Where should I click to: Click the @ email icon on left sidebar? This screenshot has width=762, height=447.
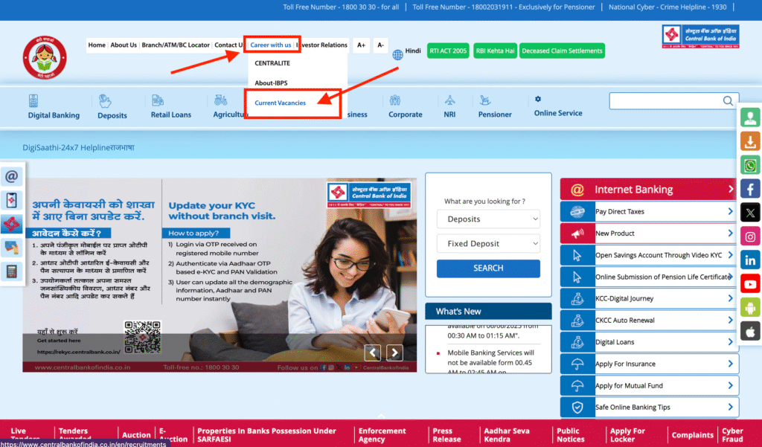click(12, 176)
